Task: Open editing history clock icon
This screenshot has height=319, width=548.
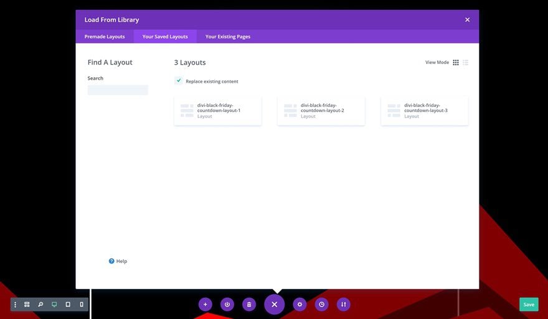Action: pyautogui.click(x=321, y=304)
